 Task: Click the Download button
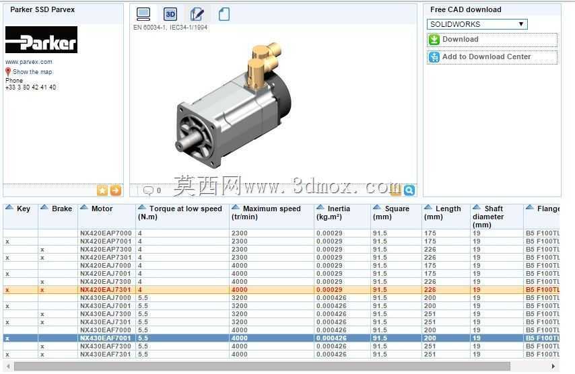click(x=492, y=40)
